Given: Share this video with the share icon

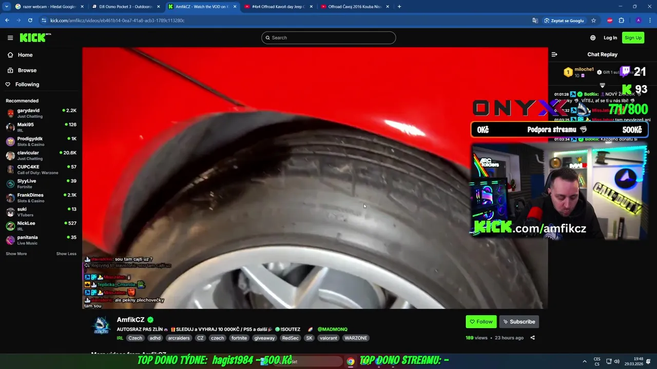Looking at the screenshot, I should coord(532,338).
